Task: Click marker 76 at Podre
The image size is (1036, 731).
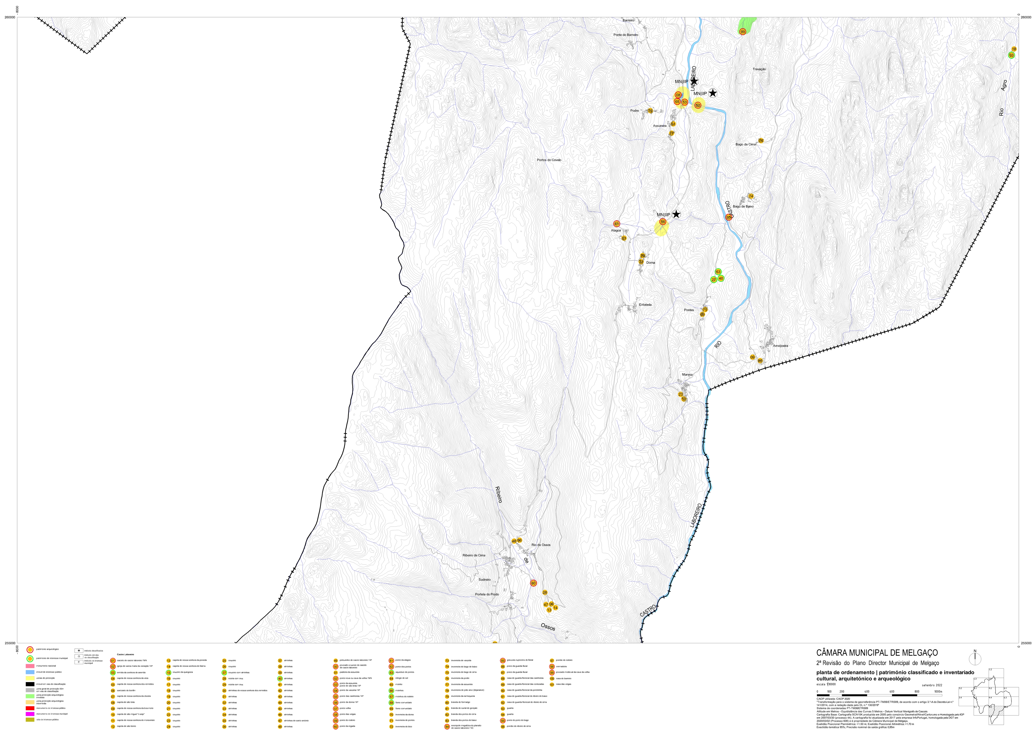Action: point(650,111)
